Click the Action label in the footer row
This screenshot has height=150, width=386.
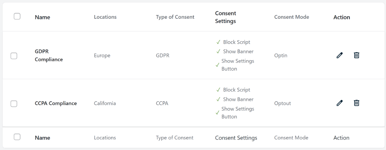(341, 138)
